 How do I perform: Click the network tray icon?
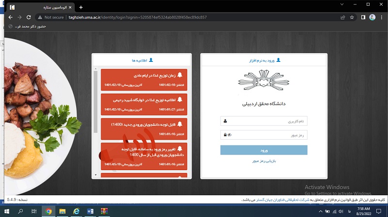pyautogui.click(x=335, y=211)
